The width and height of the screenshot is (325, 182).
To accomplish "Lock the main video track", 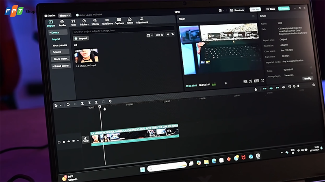I will [64, 142].
